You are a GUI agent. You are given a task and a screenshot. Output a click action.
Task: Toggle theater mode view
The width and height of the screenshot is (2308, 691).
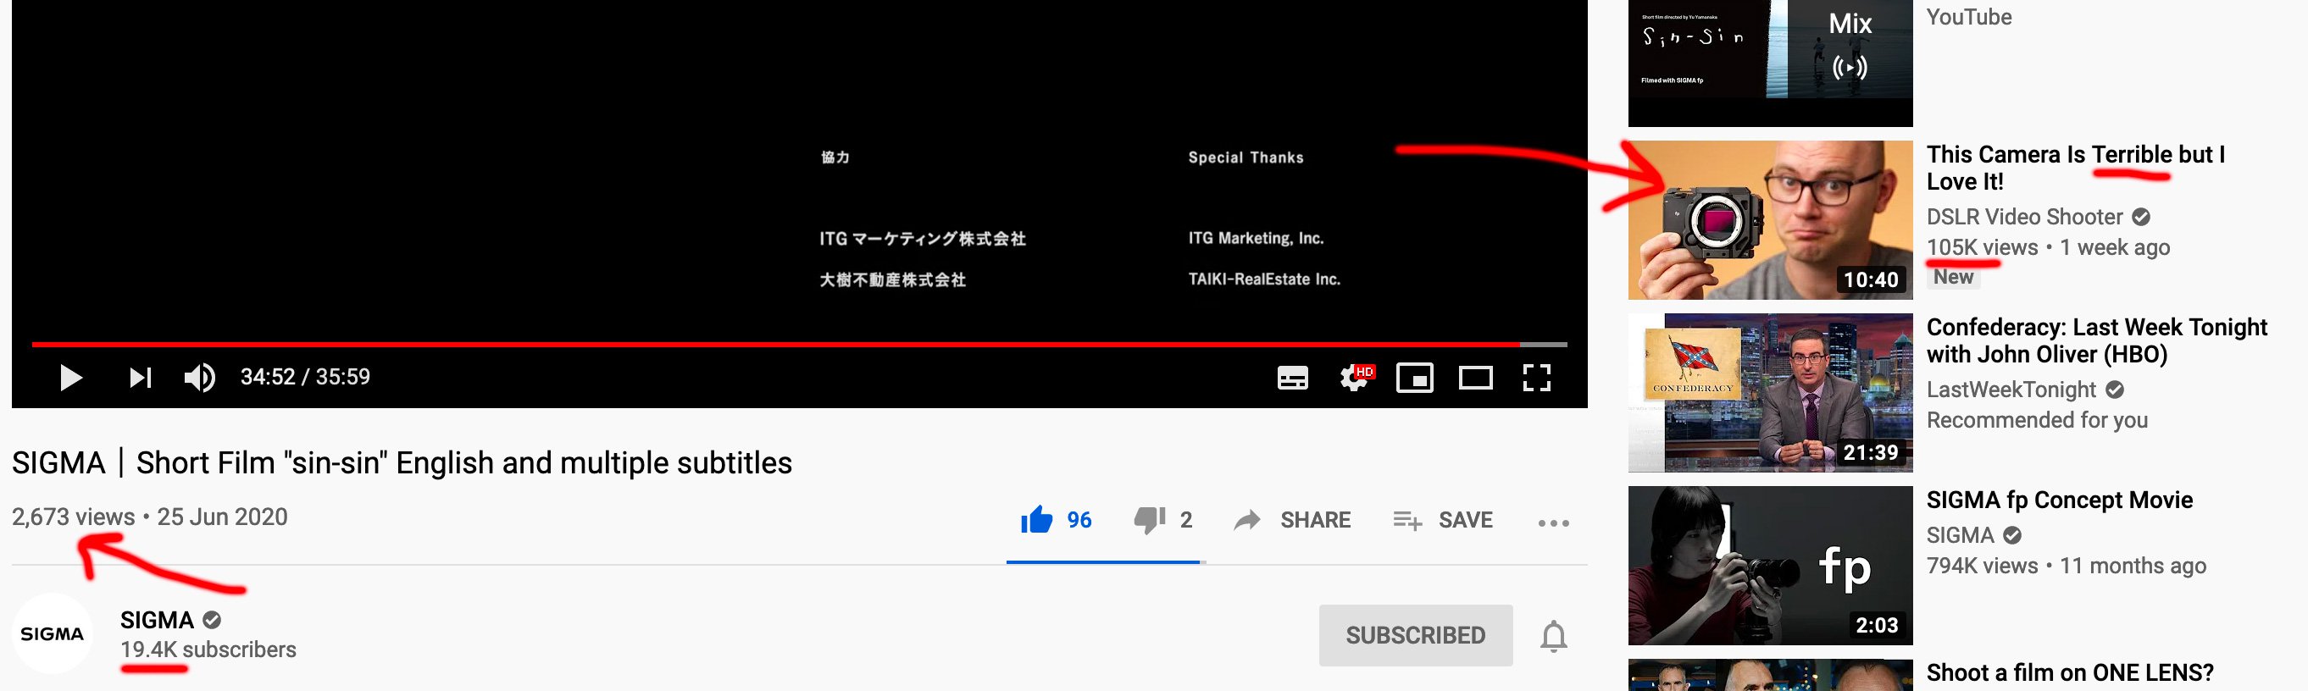(1475, 379)
